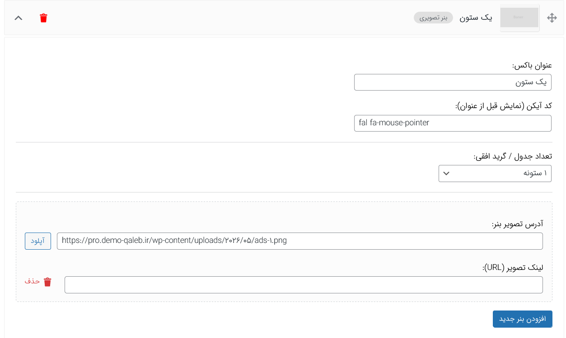Viewport: 566px width, 338px height.
Task: Click the عنوان باکس label
Action: click(x=532, y=66)
